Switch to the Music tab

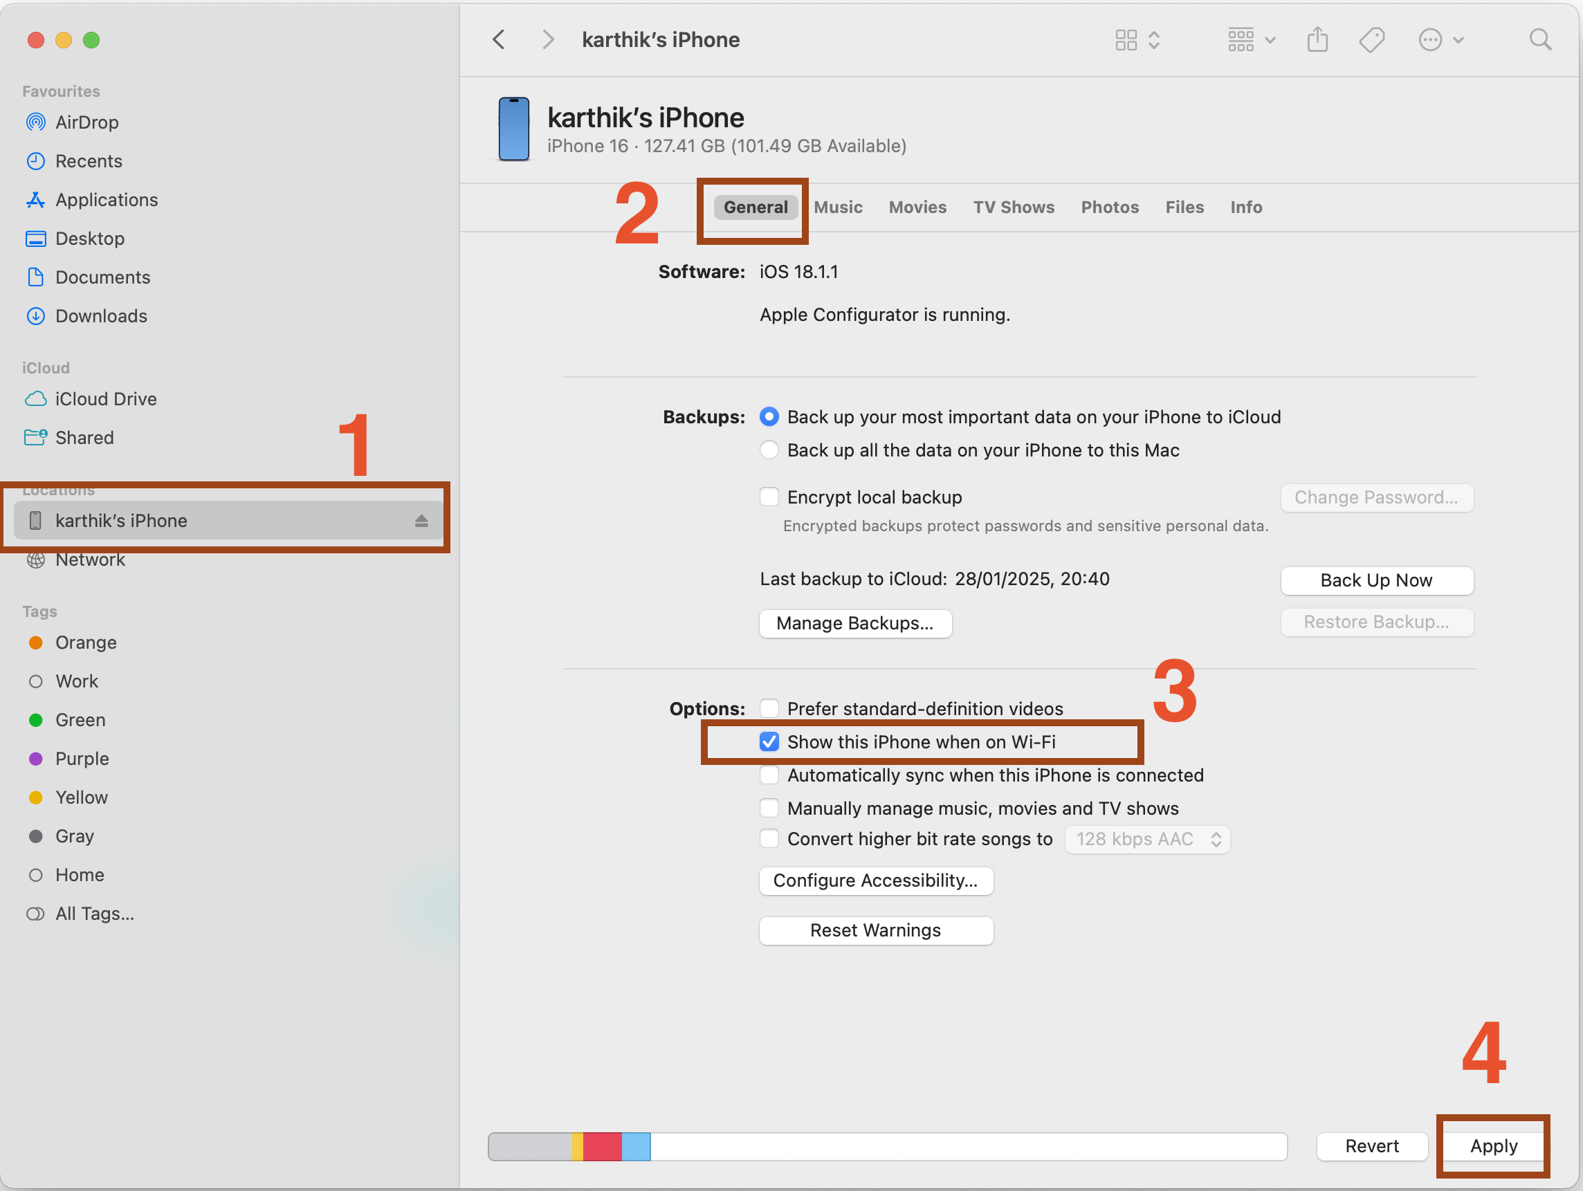tap(836, 205)
